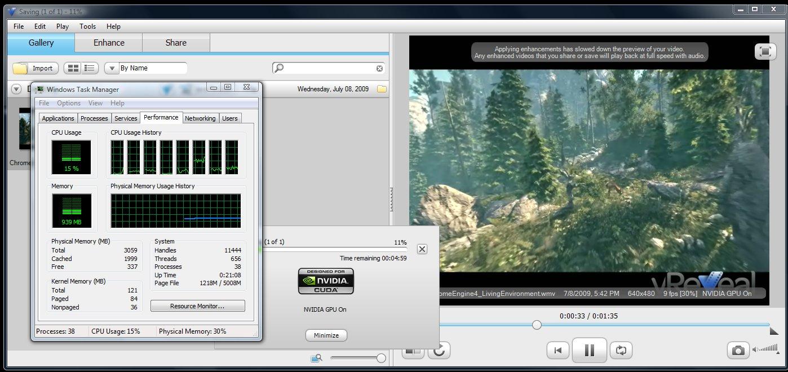This screenshot has height=372, width=788.
Task: Click 'CPU Usage: 15%' in the status bar
Action: [x=116, y=331]
